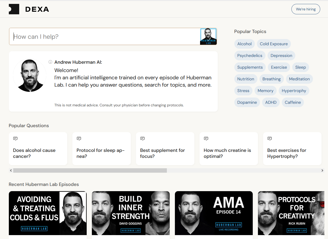Open the Supplements topic
This screenshot has height=239, width=328.
250,67
